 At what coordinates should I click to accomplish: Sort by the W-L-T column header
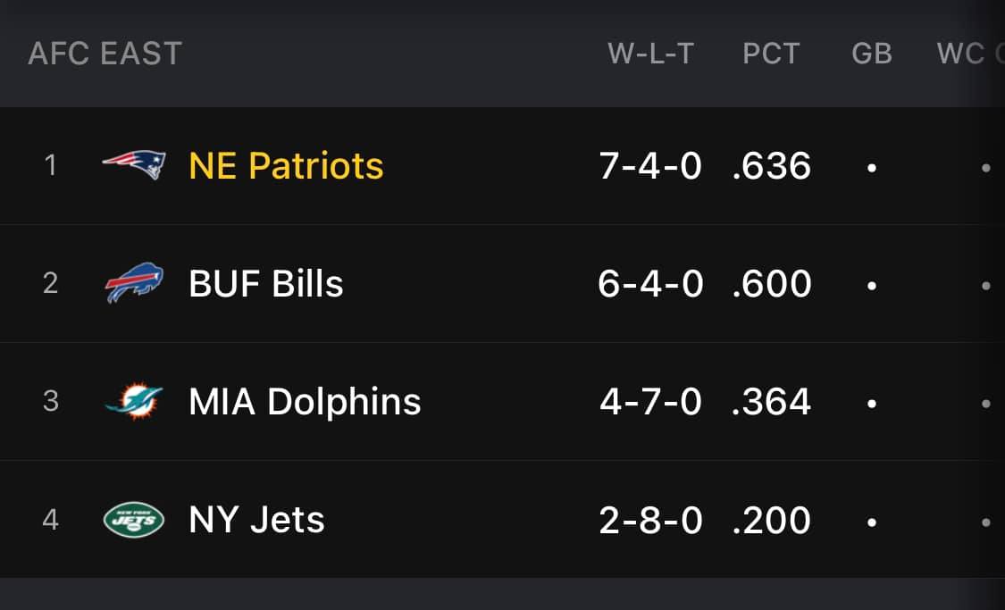[x=650, y=54]
